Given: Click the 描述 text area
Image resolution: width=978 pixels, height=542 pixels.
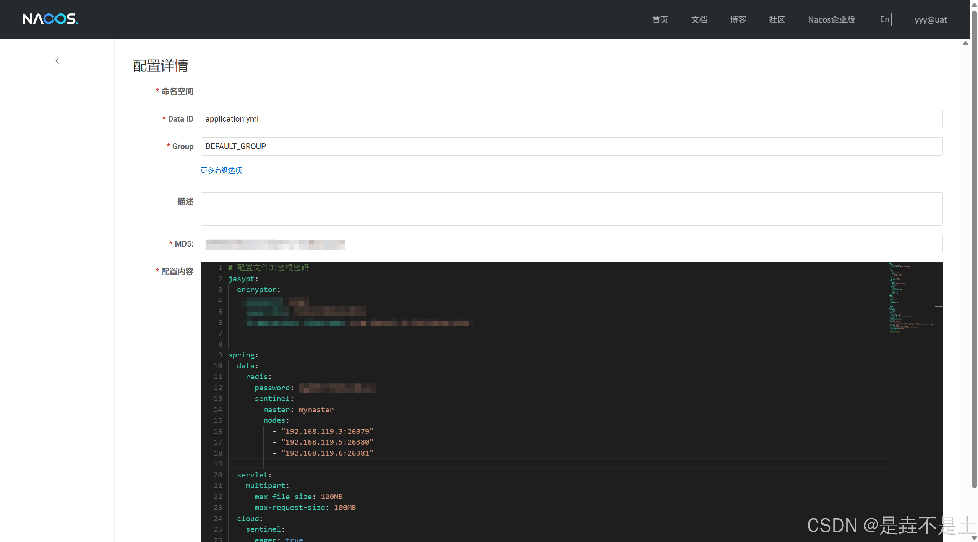Looking at the screenshot, I should click(571, 209).
